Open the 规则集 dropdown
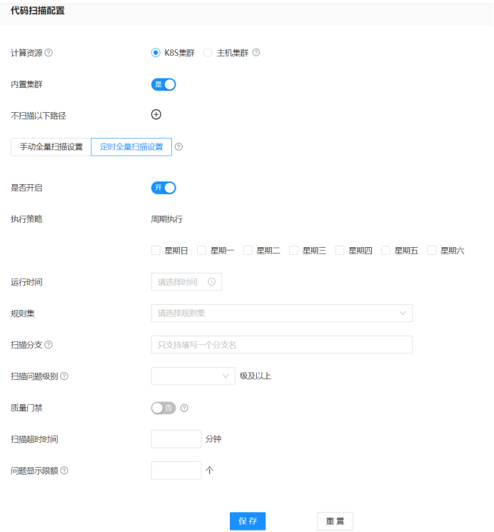494x532 pixels. [281, 313]
